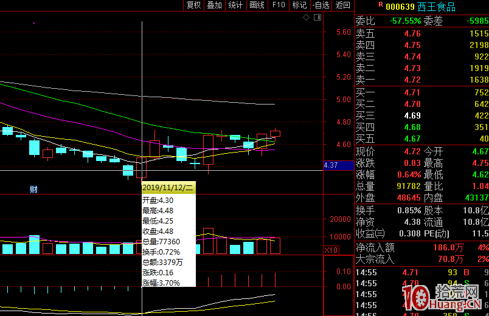Click the 财 financial marker on chart
489x316 pixels.
click(x=33, y=189)
